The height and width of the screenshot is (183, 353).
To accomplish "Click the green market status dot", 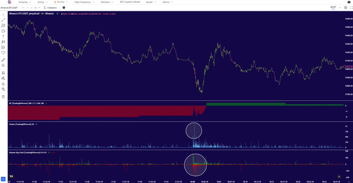I will (x=57, y=14).
